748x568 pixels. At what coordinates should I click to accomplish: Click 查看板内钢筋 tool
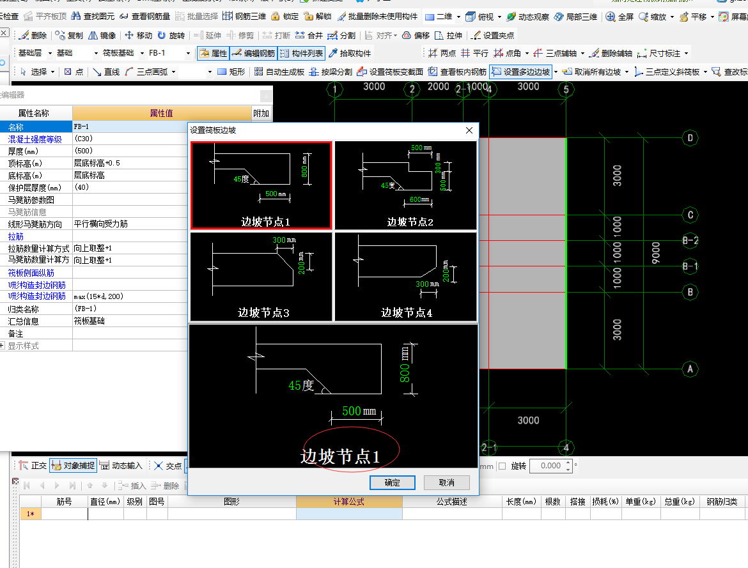click(457, 72)
